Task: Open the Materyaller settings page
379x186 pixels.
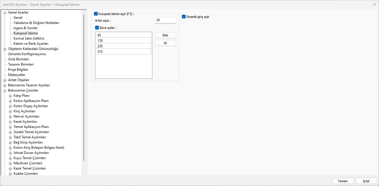Action: (16, 75)
